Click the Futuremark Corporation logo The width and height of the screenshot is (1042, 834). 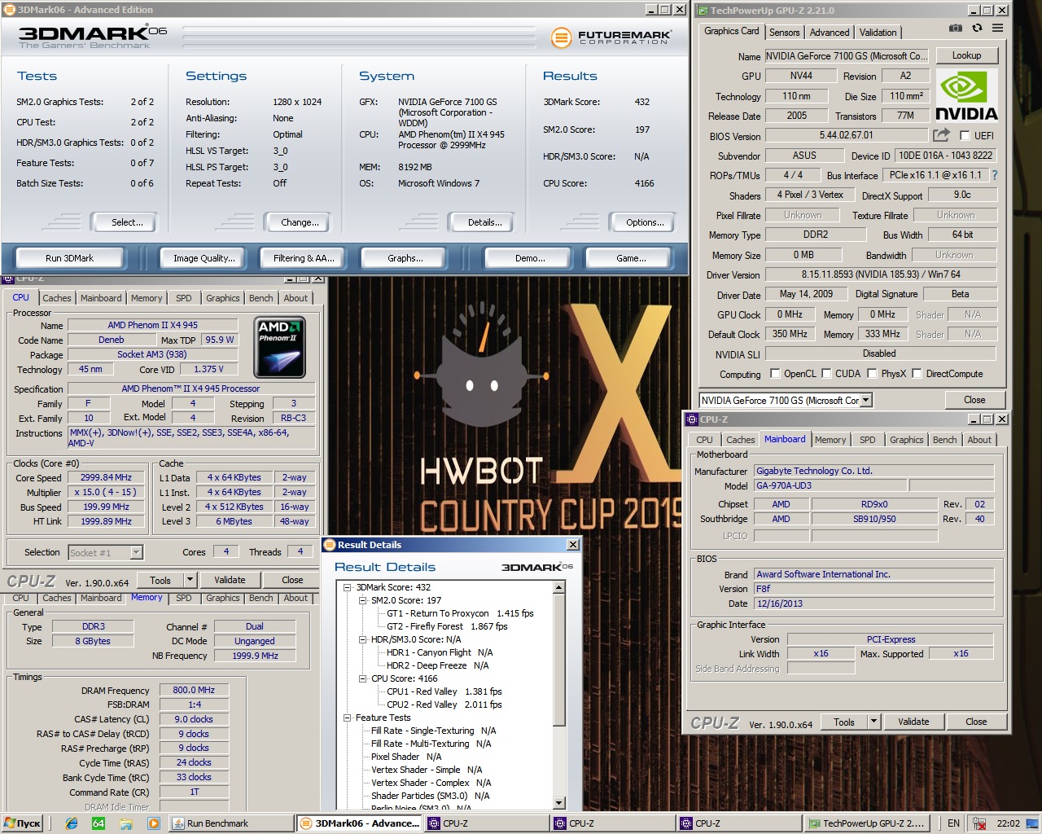point(611,37)
